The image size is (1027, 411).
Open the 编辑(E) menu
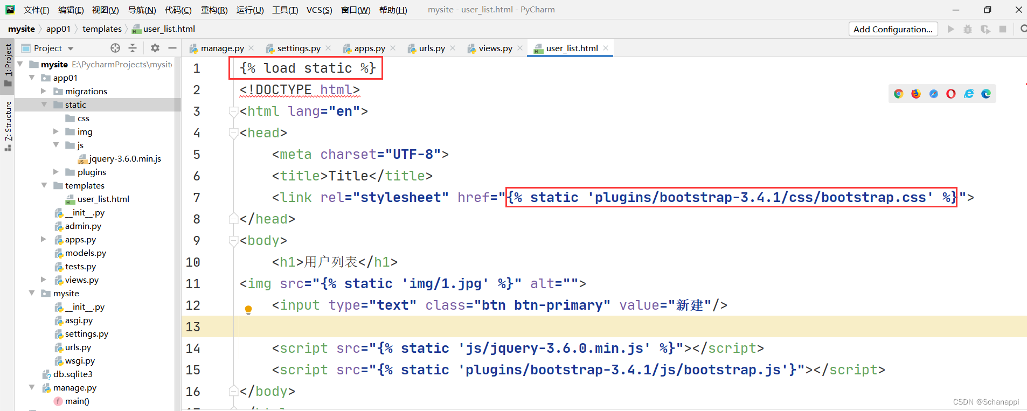click(x=71, y=10)
